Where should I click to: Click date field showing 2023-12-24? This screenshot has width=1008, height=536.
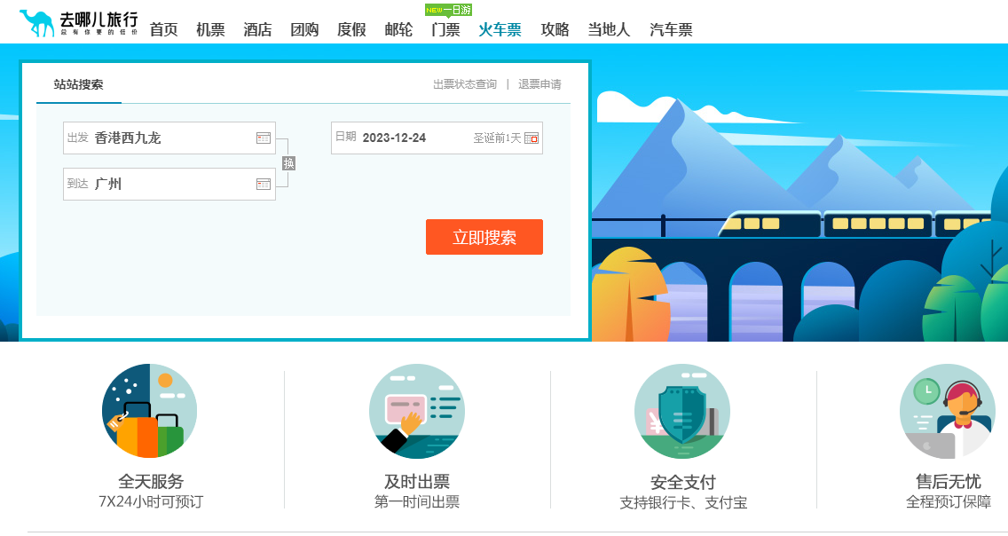pos(437,138)
